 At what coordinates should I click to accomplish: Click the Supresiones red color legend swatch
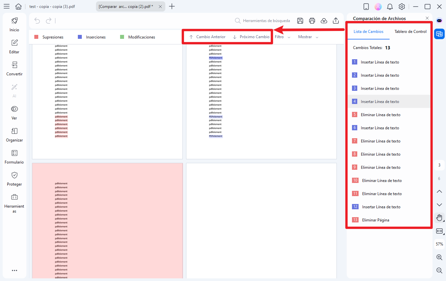click(36, 37)
